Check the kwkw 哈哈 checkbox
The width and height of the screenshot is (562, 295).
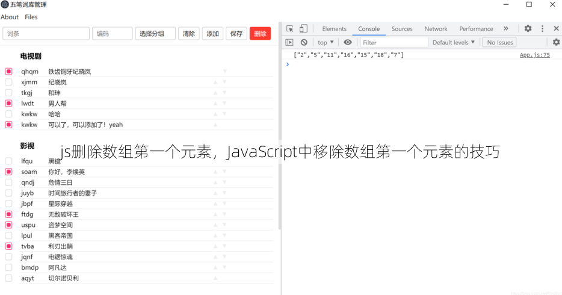tap(8, 114)
